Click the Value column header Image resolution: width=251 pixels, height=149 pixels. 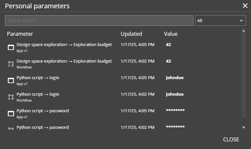171,34
